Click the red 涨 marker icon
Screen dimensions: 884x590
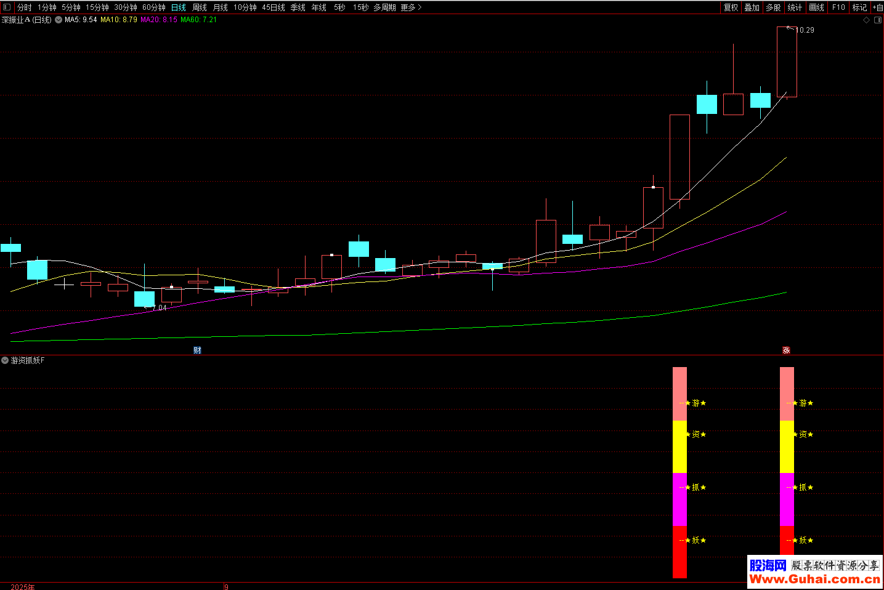click(786, 350)
